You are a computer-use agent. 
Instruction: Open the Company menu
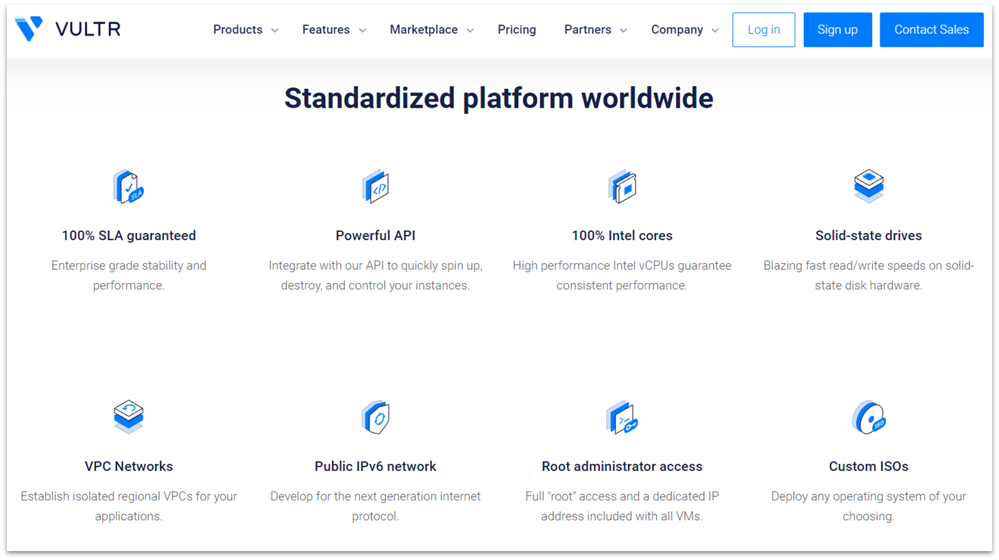tap(677, 29)
